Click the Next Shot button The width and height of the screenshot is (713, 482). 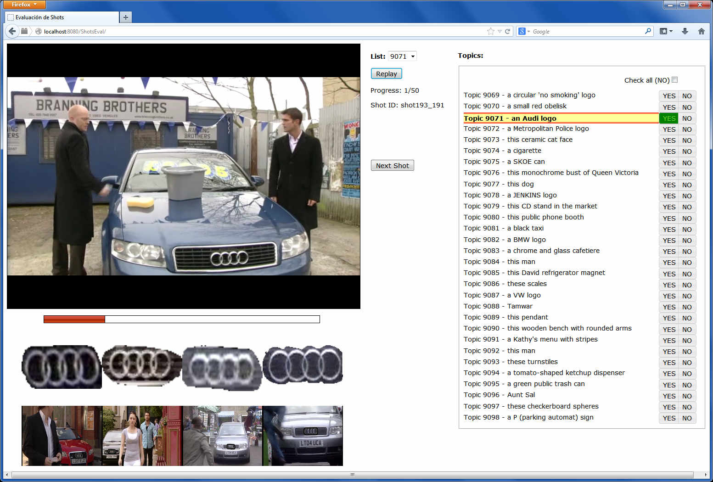[393, 165]
